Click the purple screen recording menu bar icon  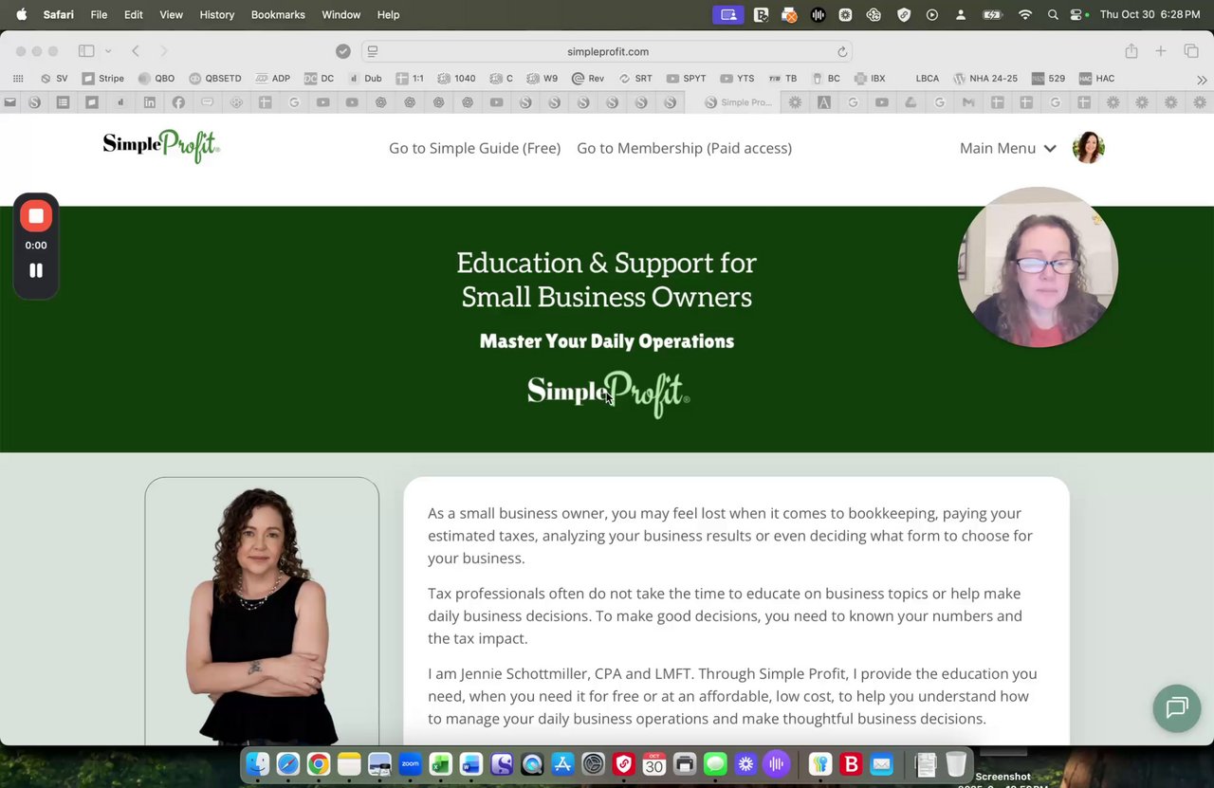click(728, 14)
